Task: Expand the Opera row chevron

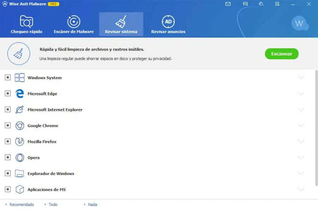Action: (301, 157)
